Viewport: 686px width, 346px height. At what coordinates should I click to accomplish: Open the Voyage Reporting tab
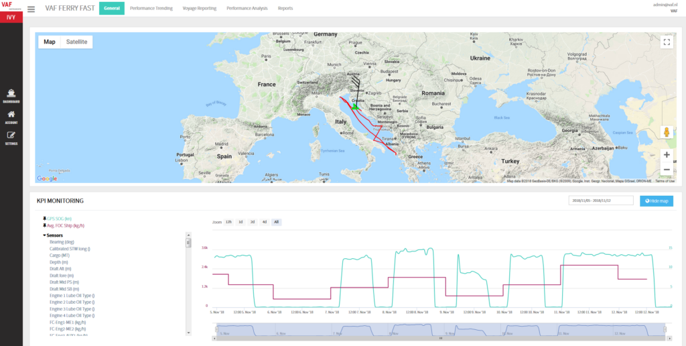(x=200, y=9)
